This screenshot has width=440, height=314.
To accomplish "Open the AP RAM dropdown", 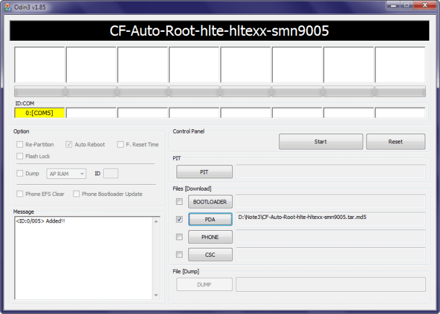I will pos(66,174).
